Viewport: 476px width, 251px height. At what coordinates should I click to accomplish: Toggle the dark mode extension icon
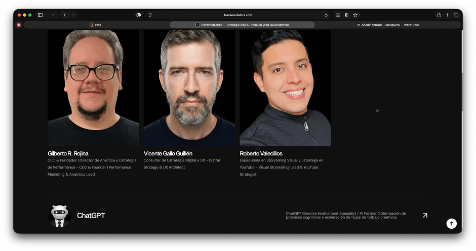click(x=346, y=15)
